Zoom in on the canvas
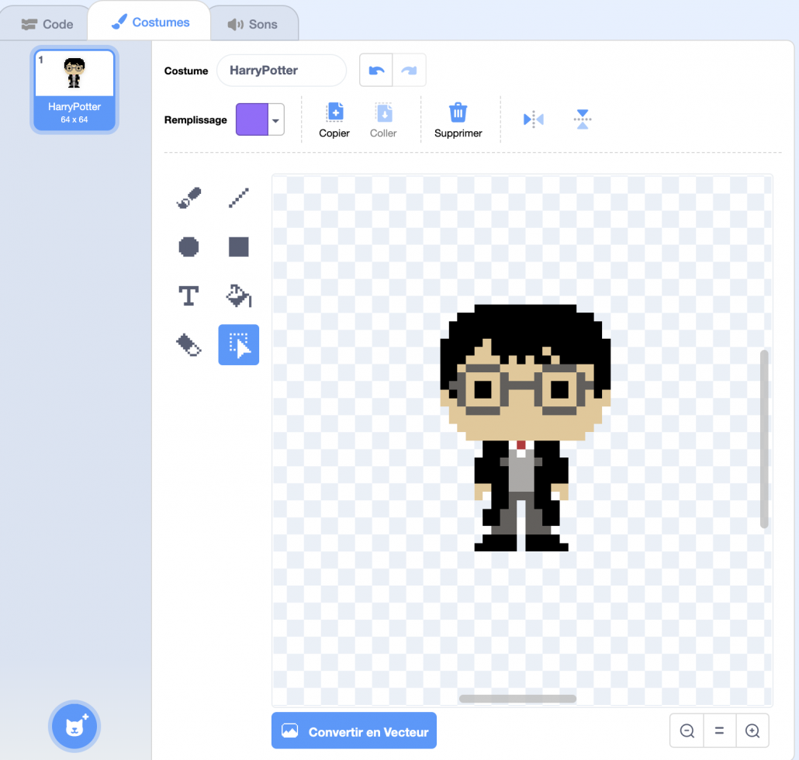 coord(752,731)
